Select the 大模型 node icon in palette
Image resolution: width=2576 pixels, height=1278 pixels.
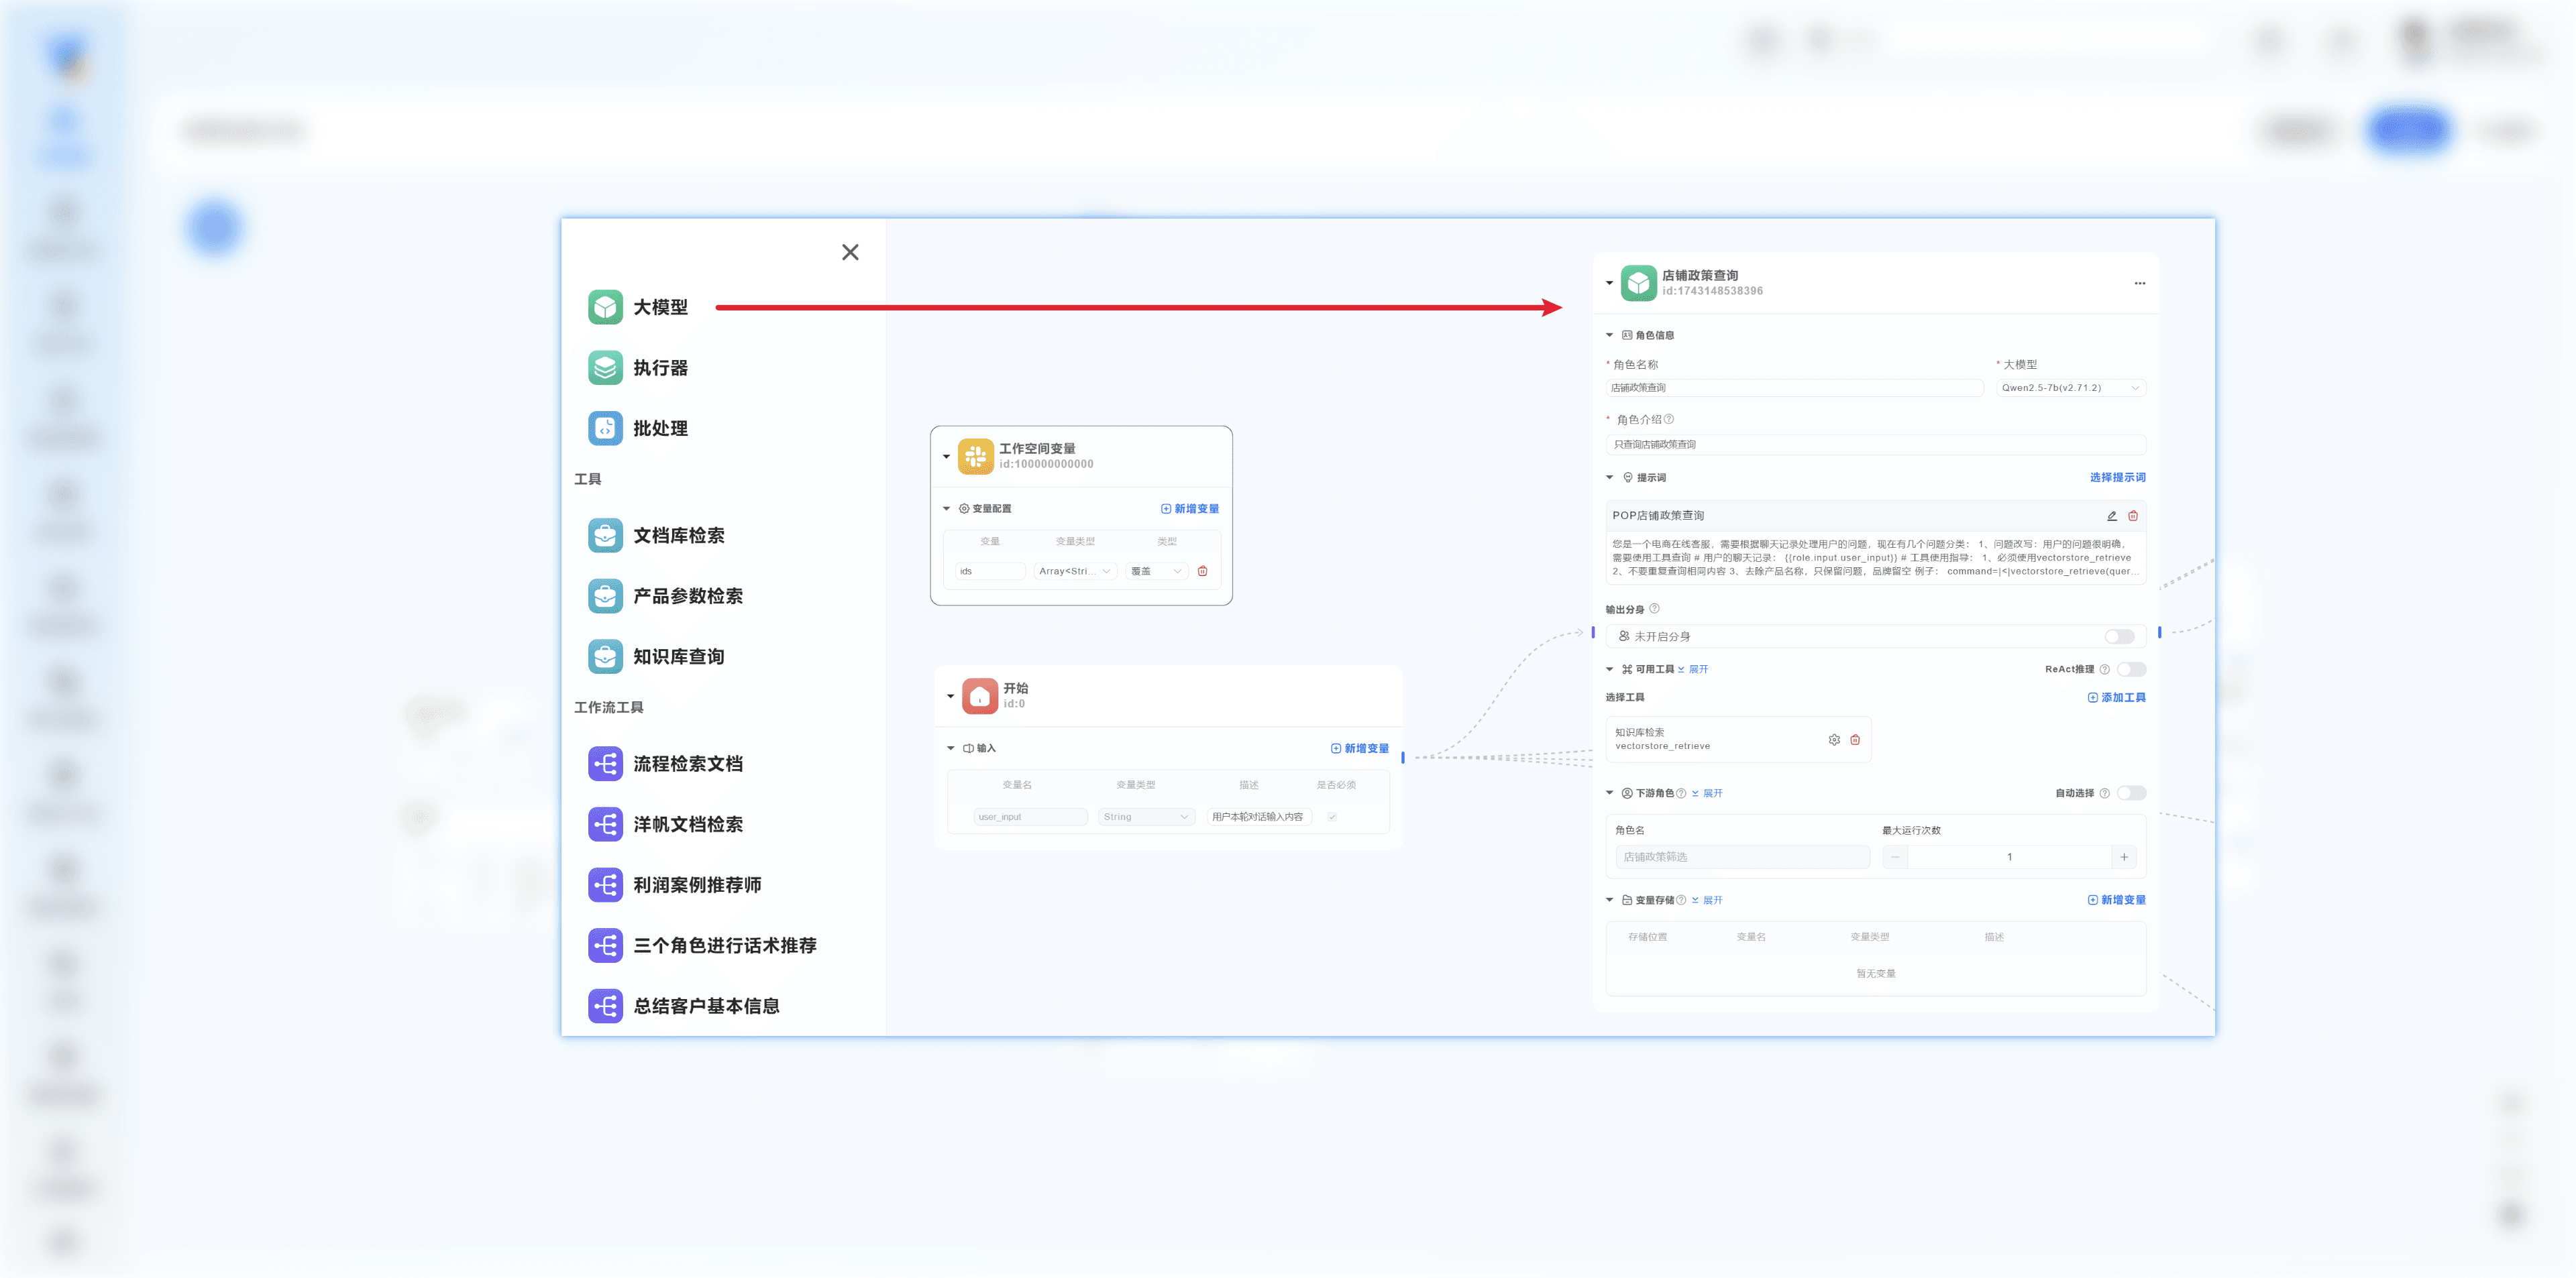pyautogui.click(x=605, y=306)
